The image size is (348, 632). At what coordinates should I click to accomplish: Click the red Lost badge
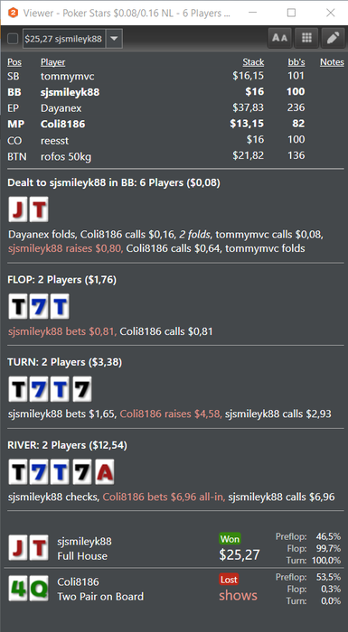[x=229, y=580]
